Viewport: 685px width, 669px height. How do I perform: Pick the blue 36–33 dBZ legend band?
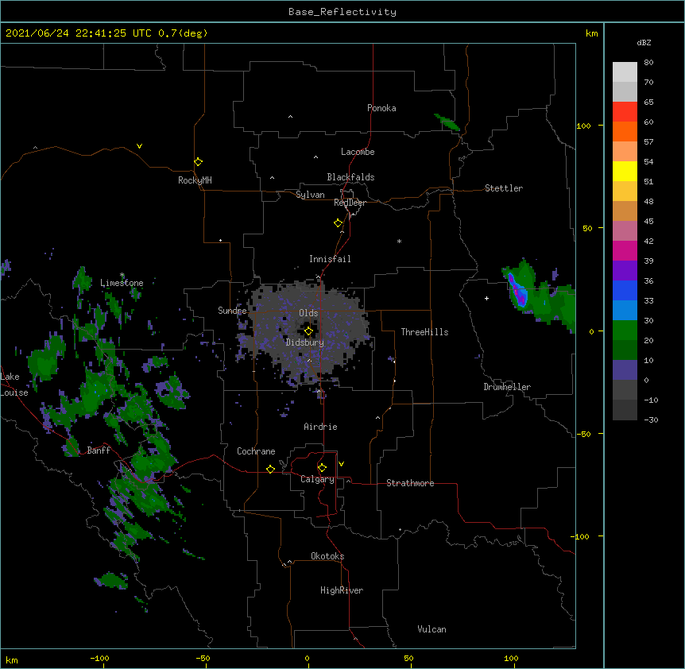[x=625, y=290]
